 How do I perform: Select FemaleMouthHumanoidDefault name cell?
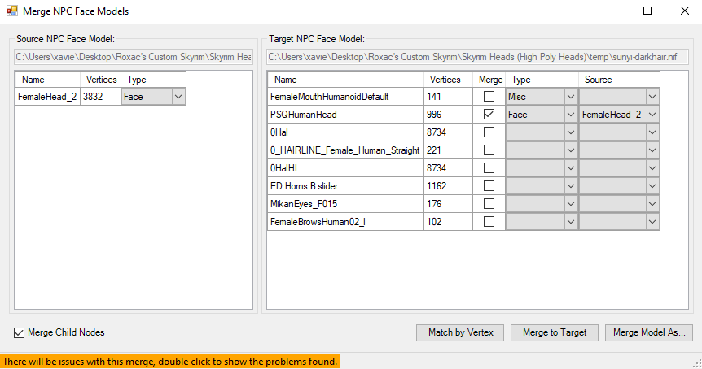click(345, 97)
